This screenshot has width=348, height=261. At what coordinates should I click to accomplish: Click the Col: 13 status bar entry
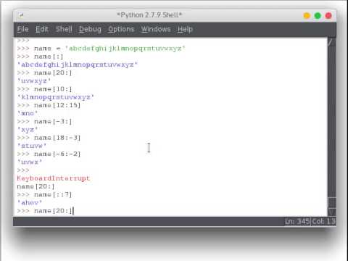tap(324, 221)
